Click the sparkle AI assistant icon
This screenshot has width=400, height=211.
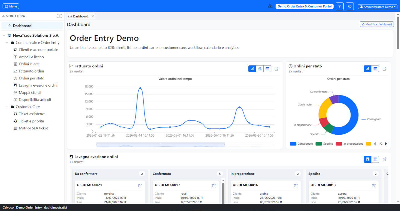(x=340, y=6)
